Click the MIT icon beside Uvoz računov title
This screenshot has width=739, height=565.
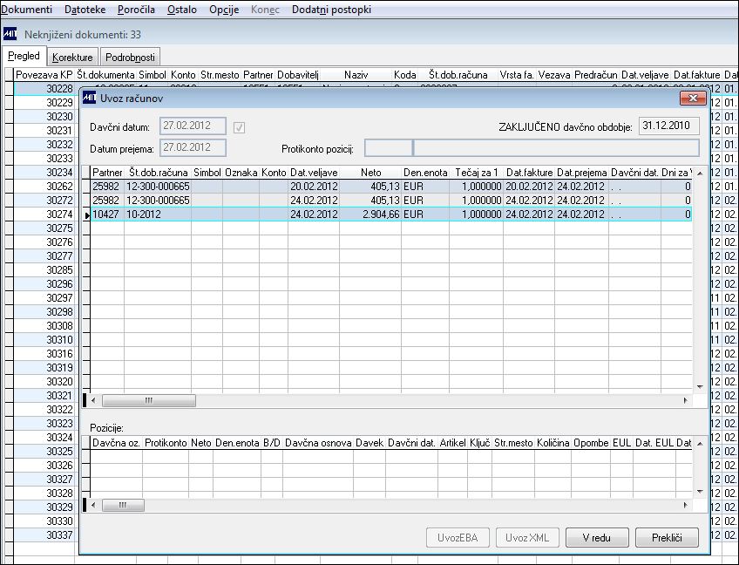[89, 98]
